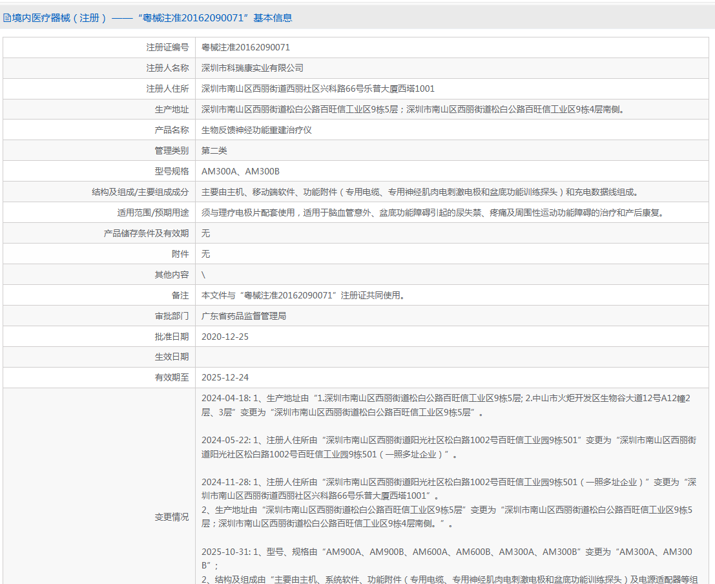Screen dimensions: 715x584
Task: Click the line starting '2、结构及组成由' in change records
Action: pyautogui.click(x=450, y=579)
